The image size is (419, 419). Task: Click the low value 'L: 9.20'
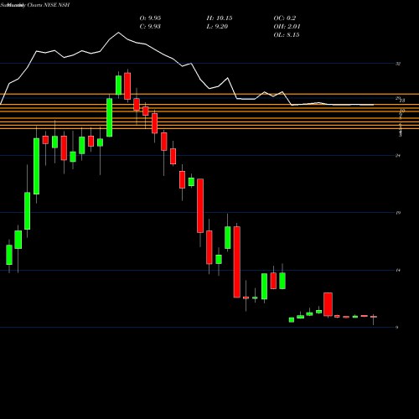coord(217,27)
